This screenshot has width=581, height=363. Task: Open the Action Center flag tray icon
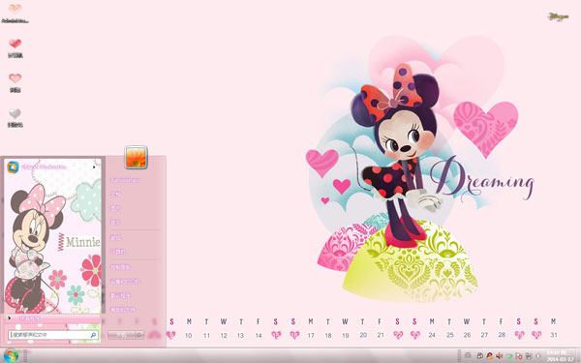coord(519,355)
